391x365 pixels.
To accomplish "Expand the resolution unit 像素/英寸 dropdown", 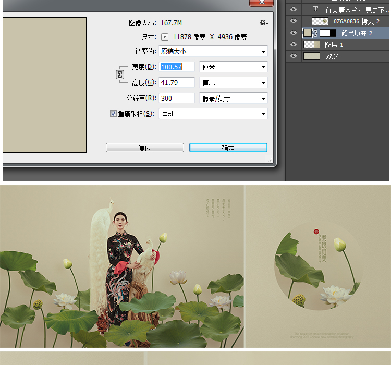I will coord(233,98).
